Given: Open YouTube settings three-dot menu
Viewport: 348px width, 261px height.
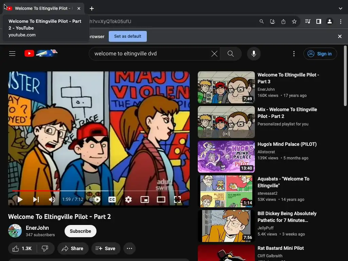Looking at the screenshot, I should click(294, 54).
